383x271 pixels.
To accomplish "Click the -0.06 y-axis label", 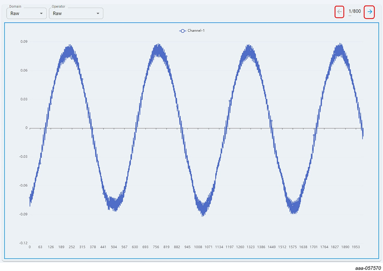I will [x=23, y=186].
